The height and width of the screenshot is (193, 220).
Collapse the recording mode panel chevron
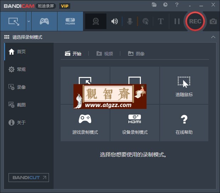[x=213, y=37]
